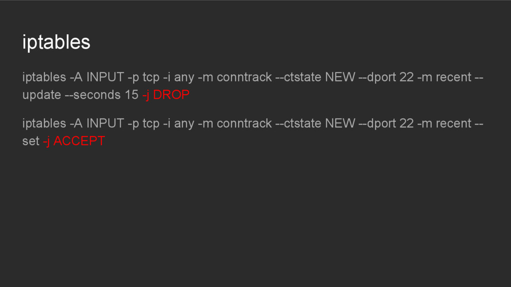Click "-p tcp" in the second rule
Image resolution: width=511 pixels, height=287 pixels.
pos(143,124)
